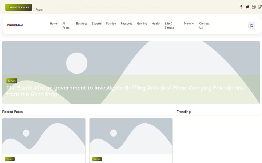Viewport: 262px width, 163px height.
Task: Open Fashion category menu item
Action: coord(111,24)
